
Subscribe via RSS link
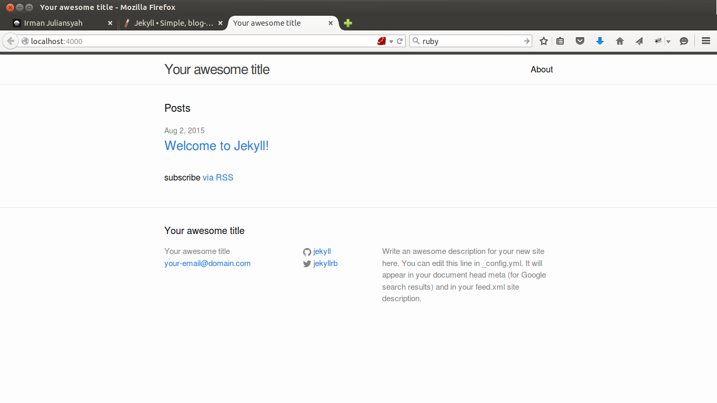[218, 177]
